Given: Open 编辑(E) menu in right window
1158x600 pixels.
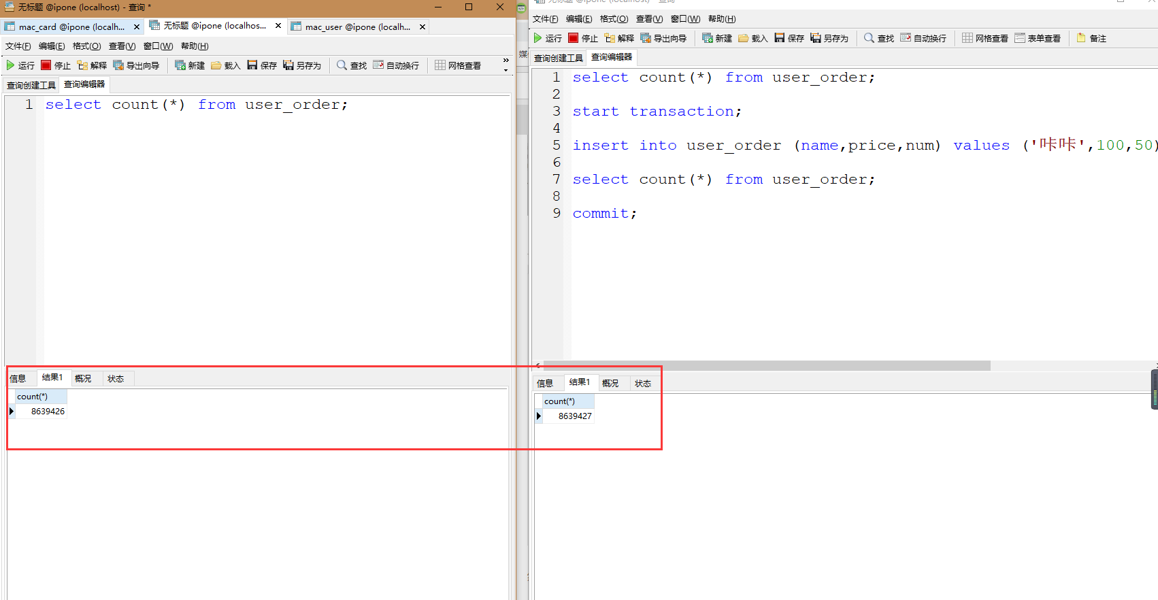Looking at the screenshot, I should [x=579, y=19].
